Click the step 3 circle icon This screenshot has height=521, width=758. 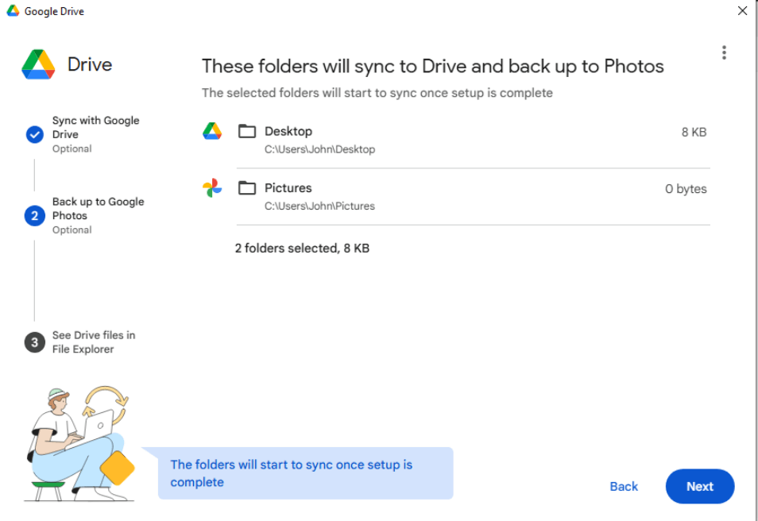point(34,342)
